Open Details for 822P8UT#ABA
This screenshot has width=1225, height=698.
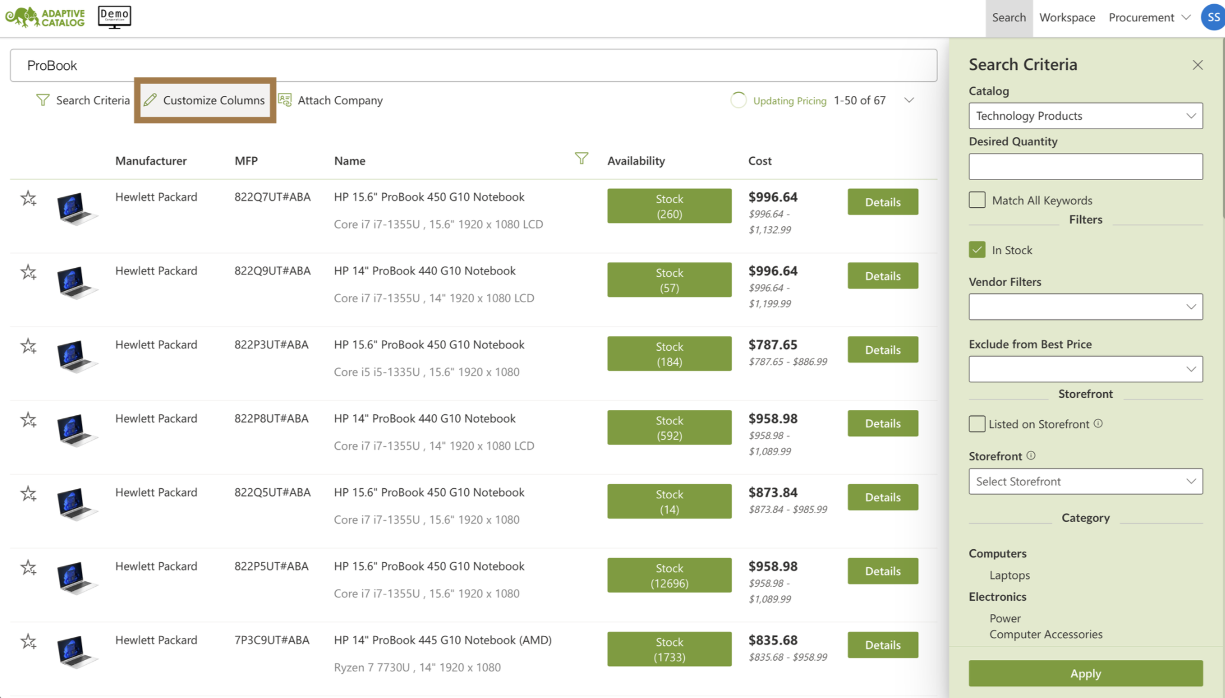click(882, 423)
